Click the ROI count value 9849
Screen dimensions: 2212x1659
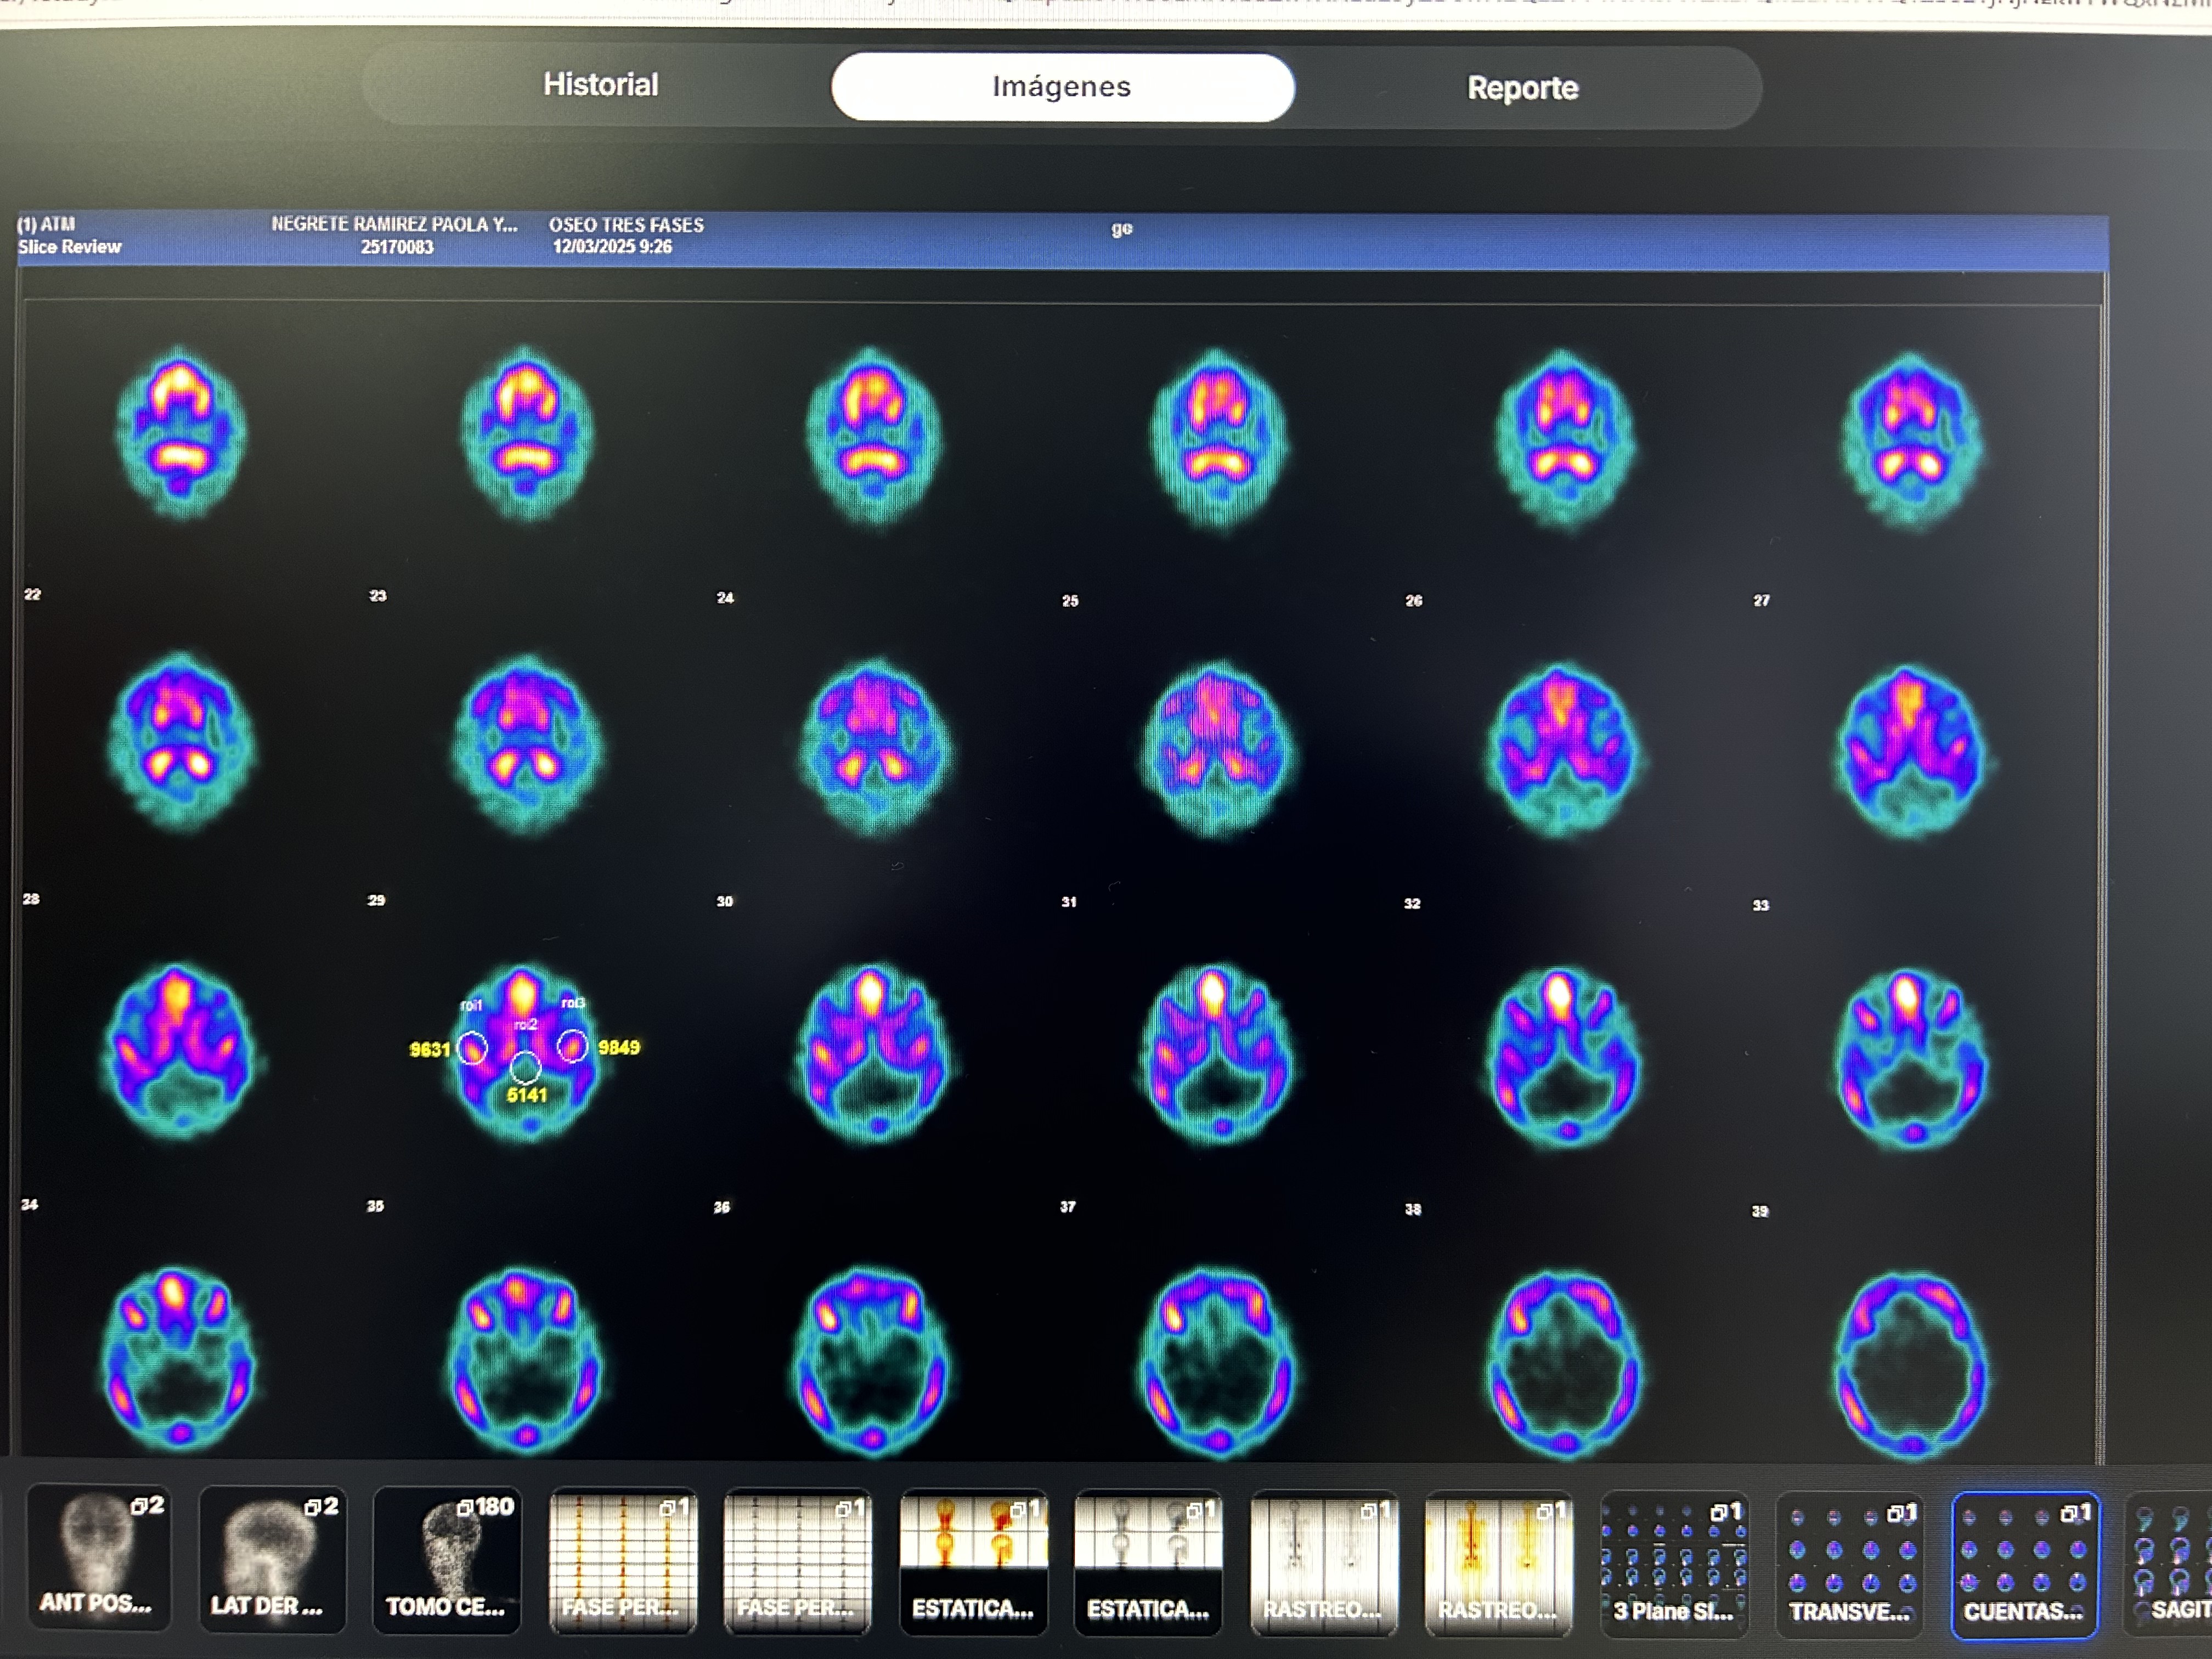tap(619, 1047)
